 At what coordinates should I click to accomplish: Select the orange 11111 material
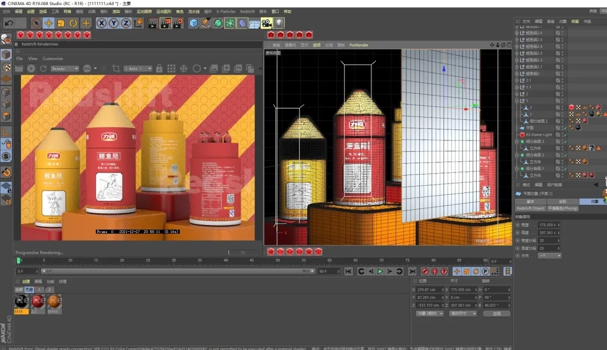(x=54, y=304)
